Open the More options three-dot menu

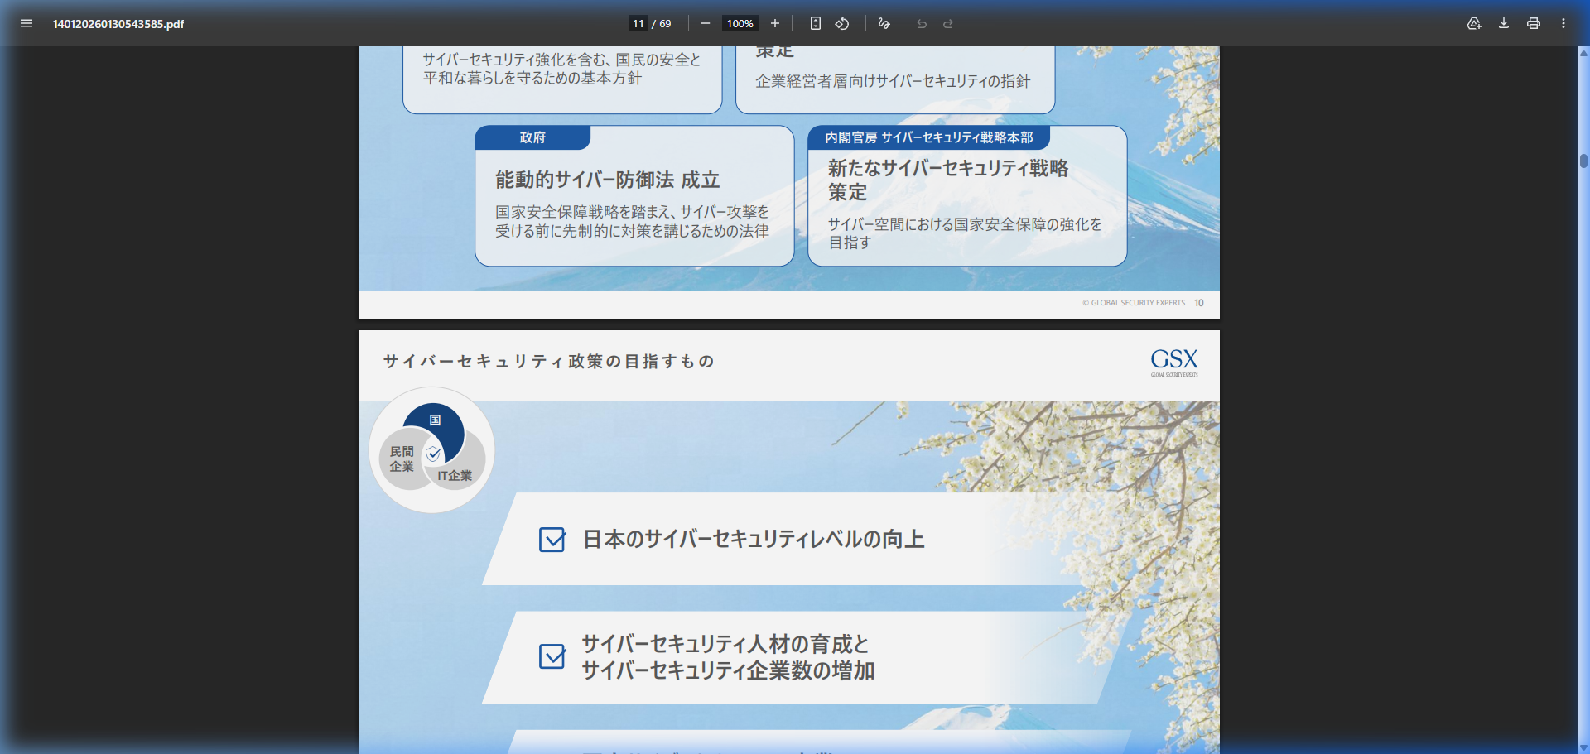coord(1563,24)
